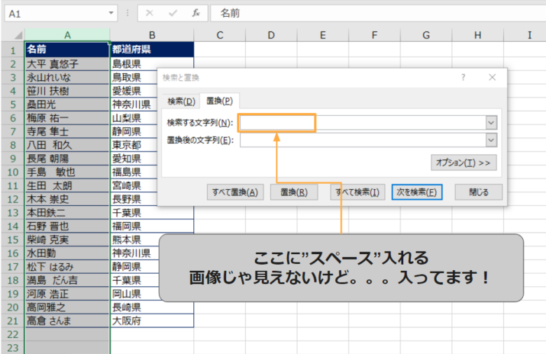Viewport: 546px width, 354px height.
Task: Click the すべて検索(I) button
Action: coord(357,192)
